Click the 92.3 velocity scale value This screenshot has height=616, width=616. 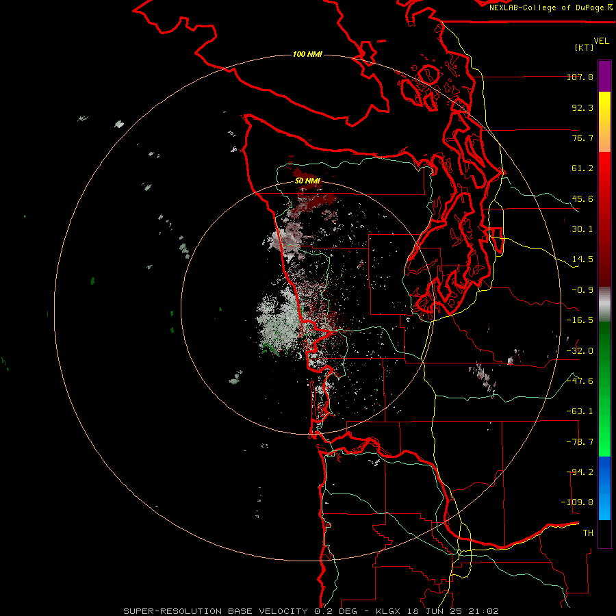(582, 107)
